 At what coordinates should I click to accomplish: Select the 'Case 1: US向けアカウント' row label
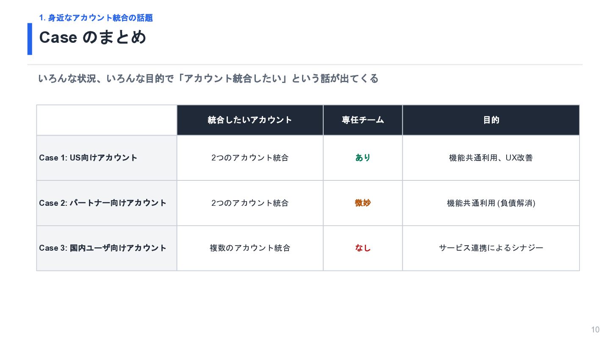click(88, 158)
